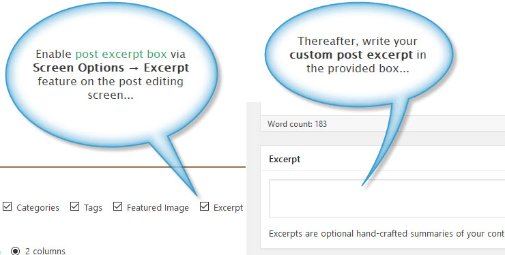
Task: Toggle the Excerpt checkbox in Screen Options
Action: [204, 207]
